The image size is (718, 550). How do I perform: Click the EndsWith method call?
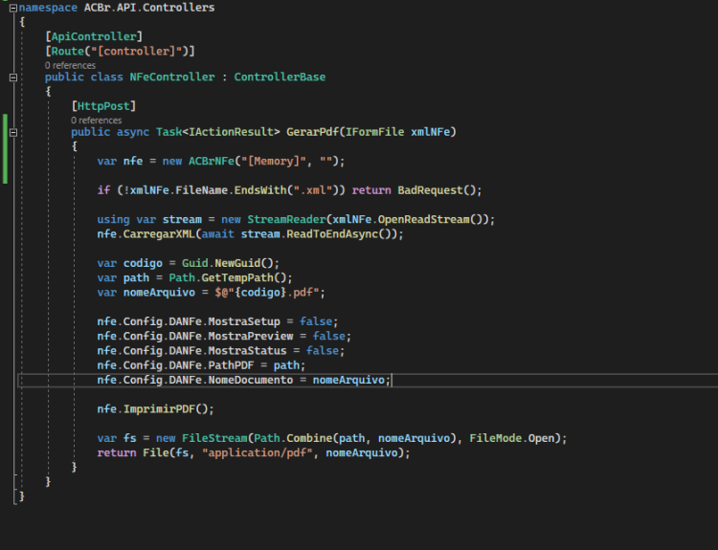[x=260, y=190]
